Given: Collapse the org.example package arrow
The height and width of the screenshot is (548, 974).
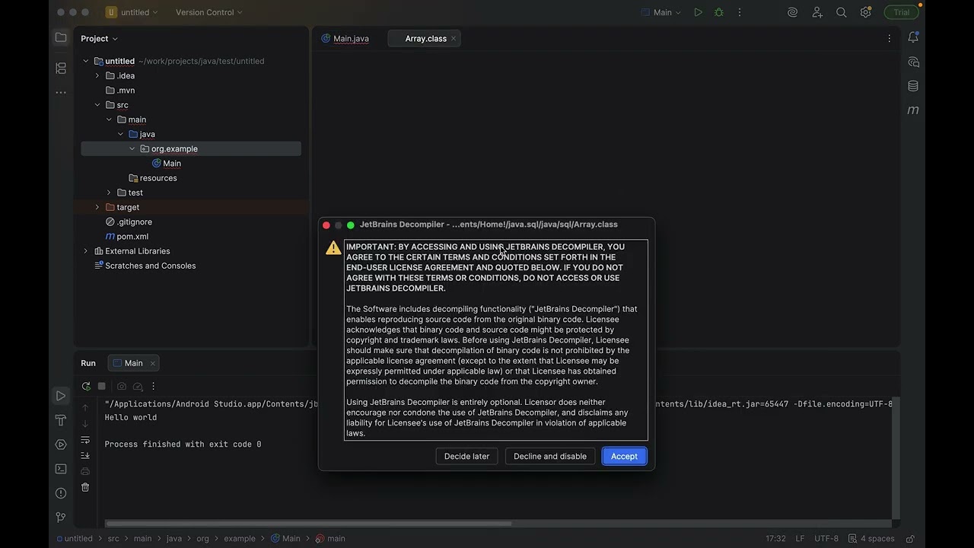Looking at the screenshot, I should coord(132,148).
